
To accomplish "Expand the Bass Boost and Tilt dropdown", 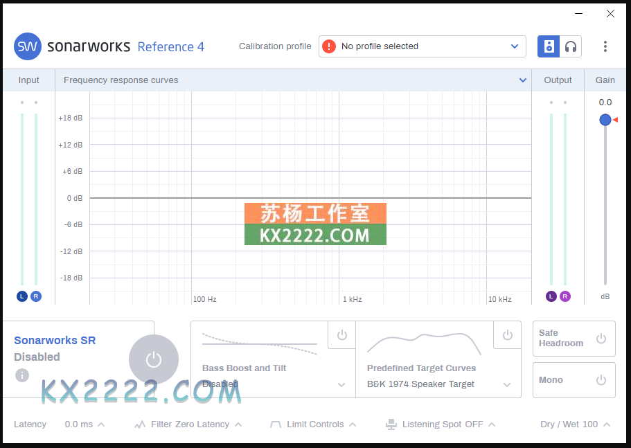I will click(x=341, y=384).
